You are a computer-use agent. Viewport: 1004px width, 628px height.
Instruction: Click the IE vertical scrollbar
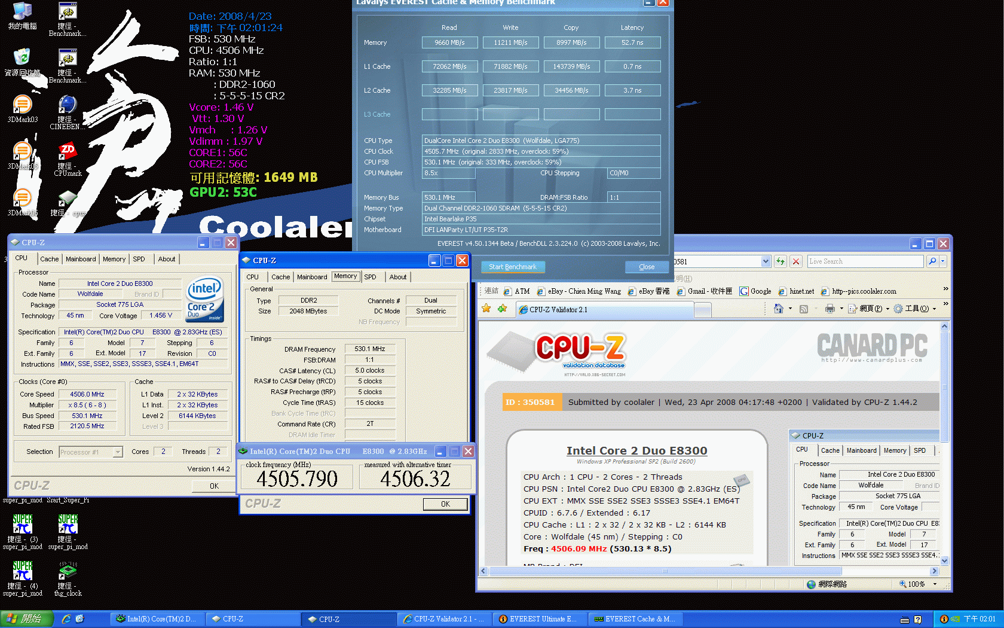944,443
